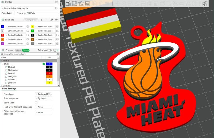Open filament settings gear icon
The width and height of the screenshot is (214, 138).
pos(56,20)
